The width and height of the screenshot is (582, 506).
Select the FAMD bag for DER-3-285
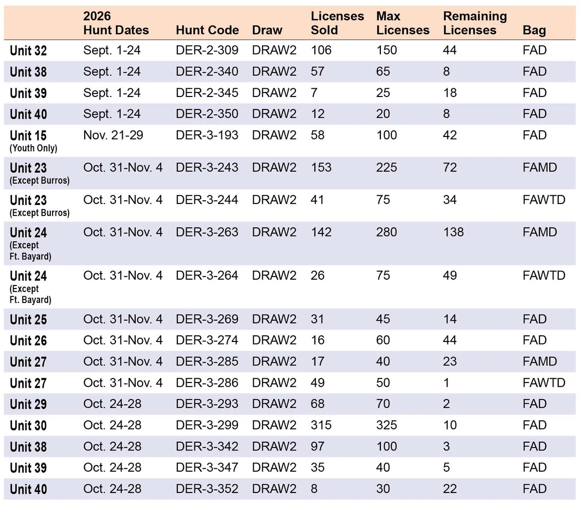pyautogui.click(x=540, y=361)
